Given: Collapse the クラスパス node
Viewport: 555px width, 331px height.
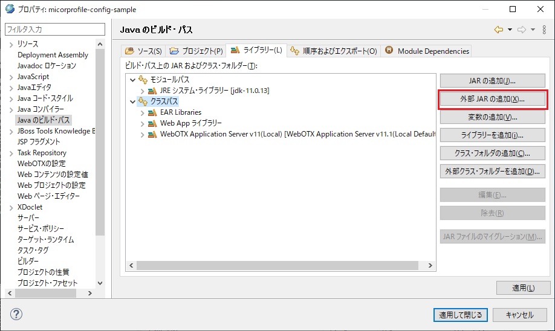Looking at the screenshot, I should tap(133, 101).
